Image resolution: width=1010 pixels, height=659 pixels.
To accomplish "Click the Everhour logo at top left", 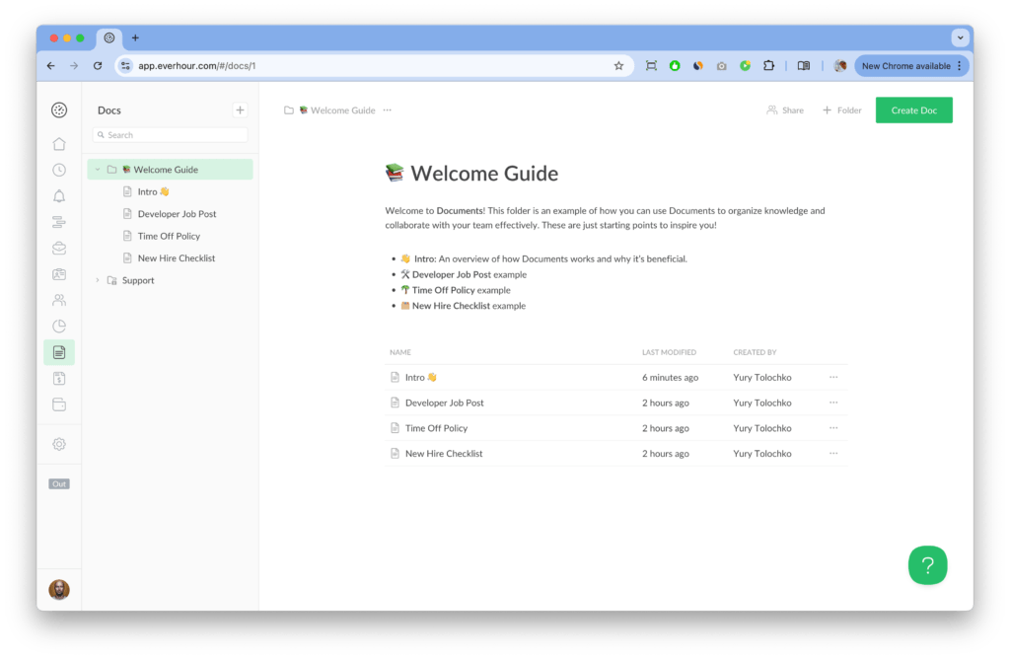I will click(x=59, y=110).
